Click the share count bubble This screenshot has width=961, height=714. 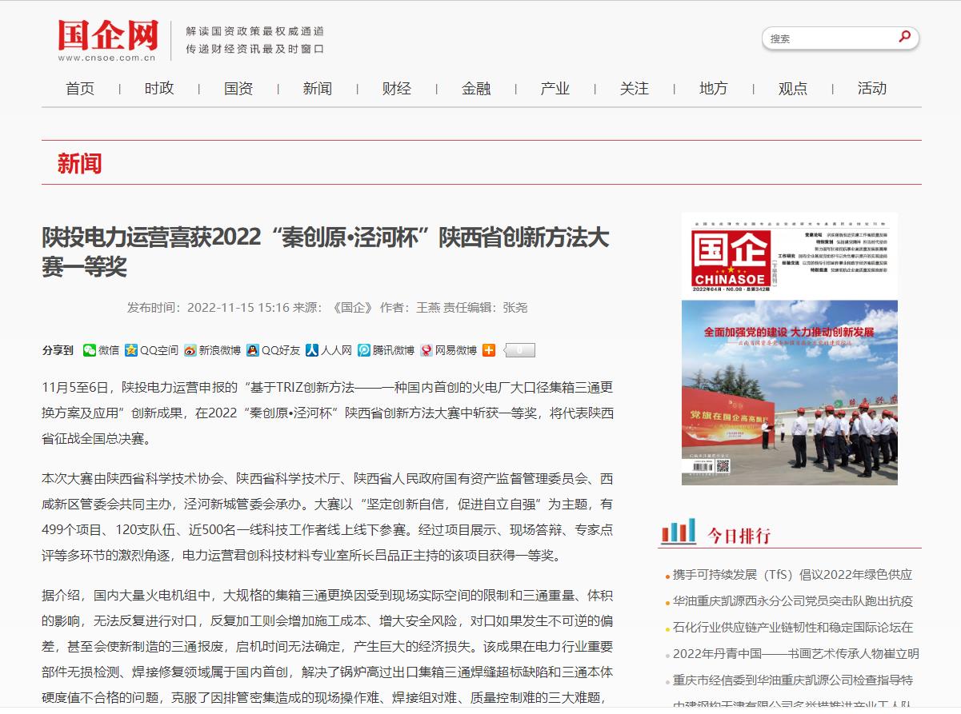(x=519, y=350)
